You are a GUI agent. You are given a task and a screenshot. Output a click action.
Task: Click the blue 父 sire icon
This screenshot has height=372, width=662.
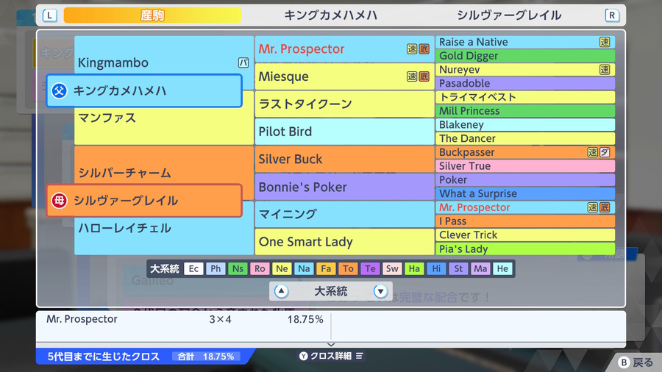[x=59, y=90]
